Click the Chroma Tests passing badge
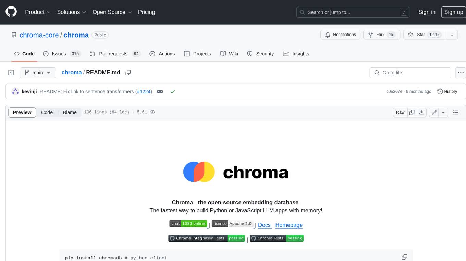Screen dimensions: 466x261 tap(277, 238)
